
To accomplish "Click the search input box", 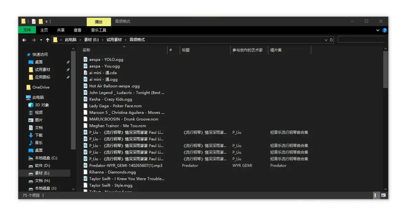I will (x=360, y=40).
